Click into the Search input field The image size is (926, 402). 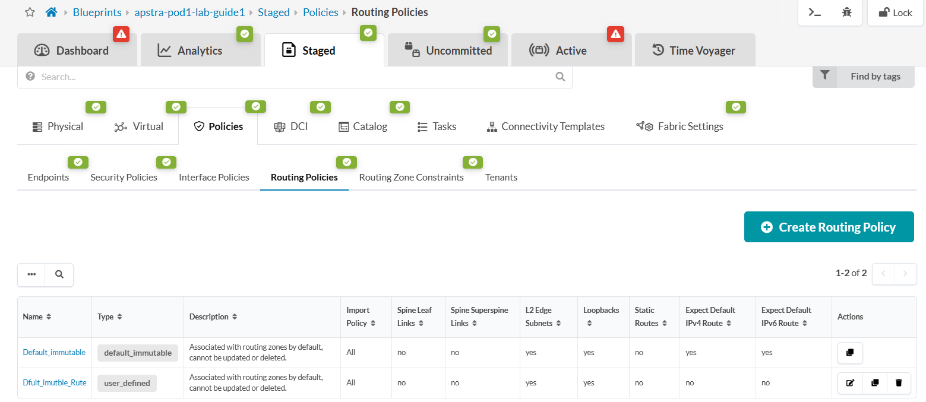click(x=294, y=77)
